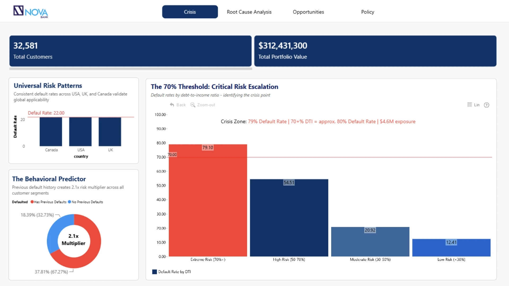Click the Back arrow icon in chart

pos(172,105)
